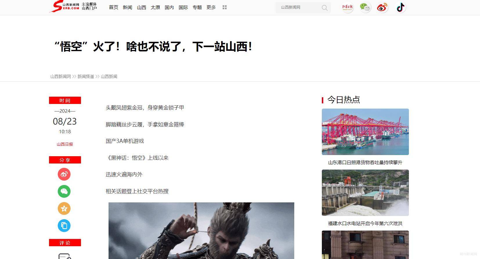Image resolution: width=480 pixels, height=259 pixels.
Task: Share via the orange star icon
Action: [64, 208]
